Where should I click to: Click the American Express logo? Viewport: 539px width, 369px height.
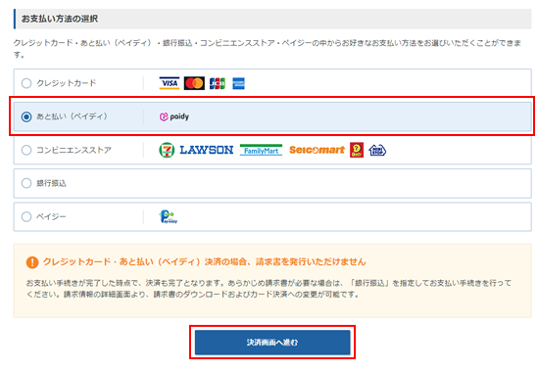click(238, 83)
